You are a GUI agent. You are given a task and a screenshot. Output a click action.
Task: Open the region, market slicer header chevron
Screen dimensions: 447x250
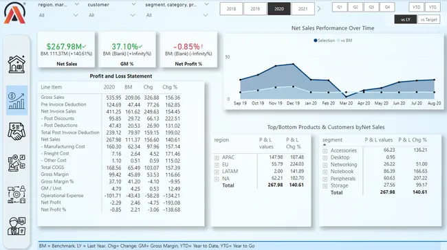click(77, 4)
